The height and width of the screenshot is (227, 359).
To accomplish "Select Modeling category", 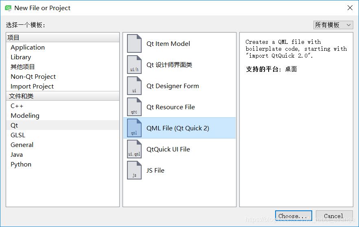I will [63, 116].
